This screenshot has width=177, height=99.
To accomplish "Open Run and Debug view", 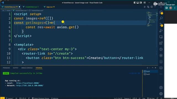I will (161, 31).
